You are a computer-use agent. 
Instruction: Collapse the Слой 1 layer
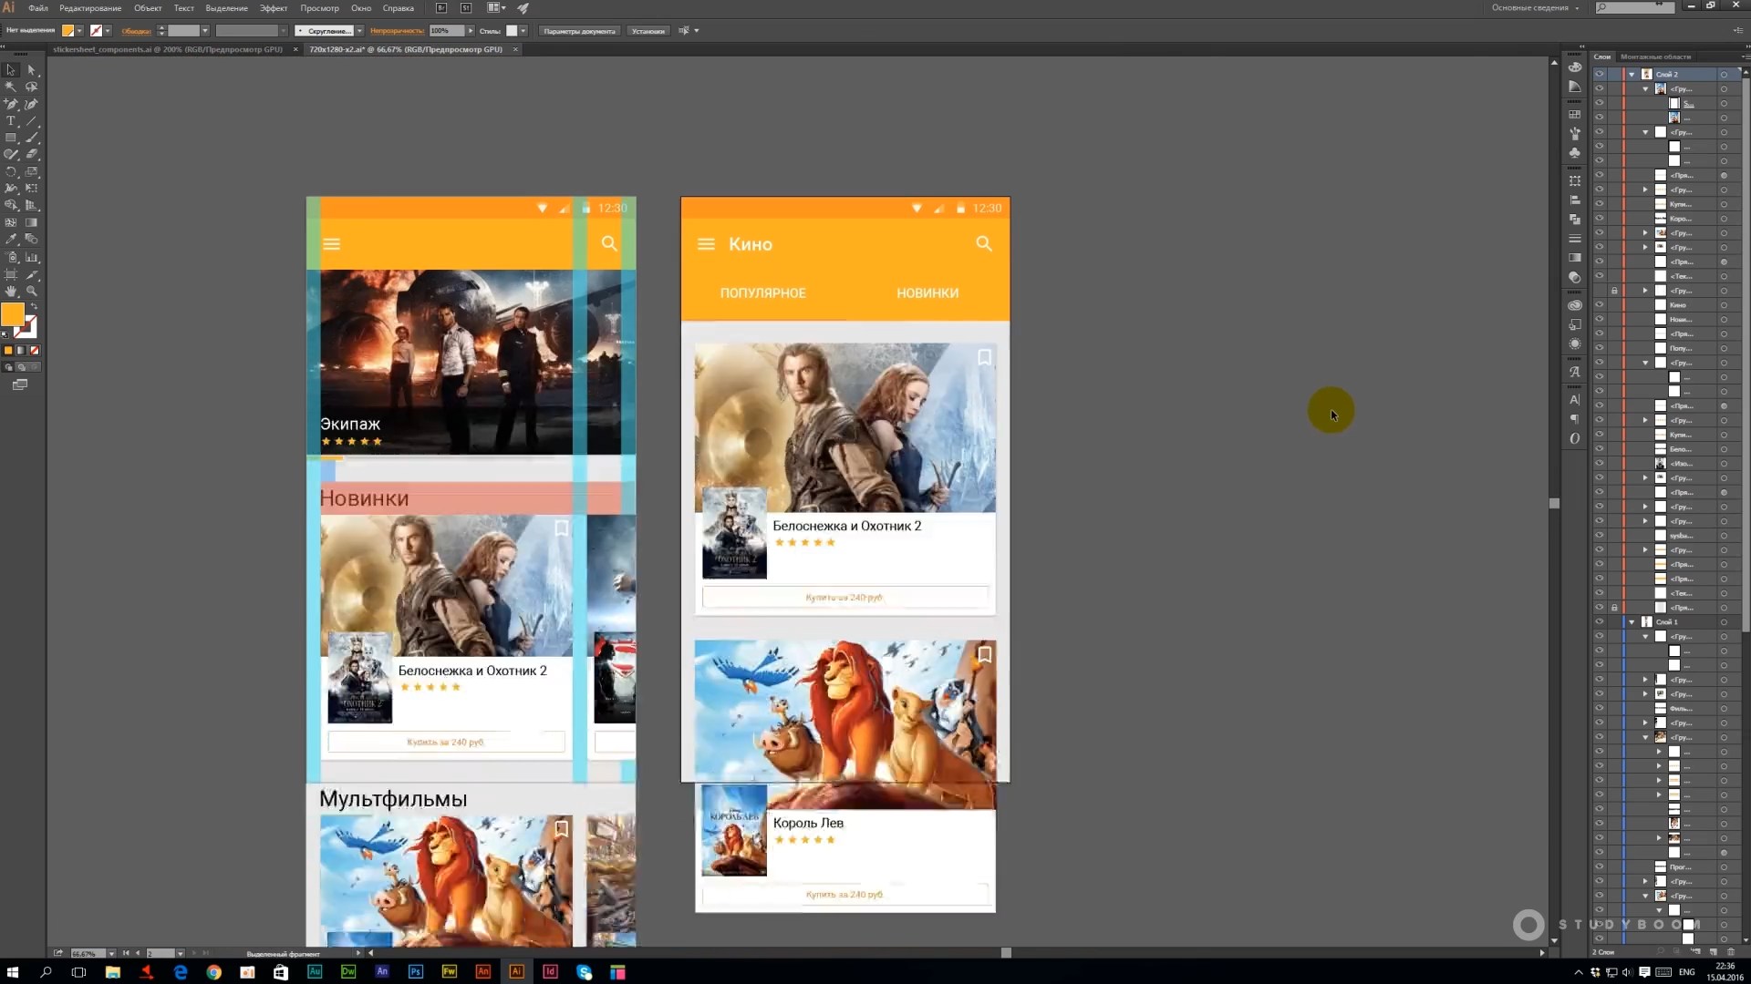(x=1632, y=622)
